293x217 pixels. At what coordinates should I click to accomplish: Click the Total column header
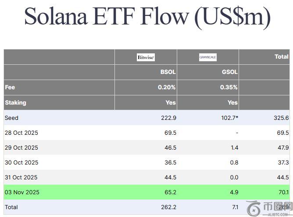coord(281,57)
